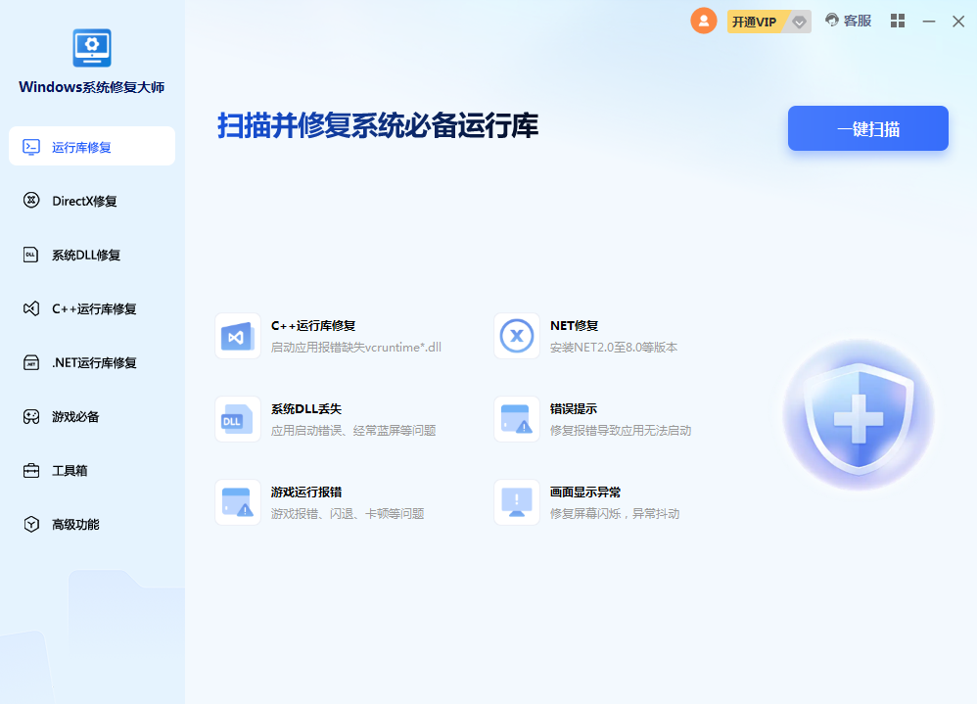The width and height of the screenshot is (977, 704).
Task: Click the 错误提示 warning icon
Action: (517, 419)
